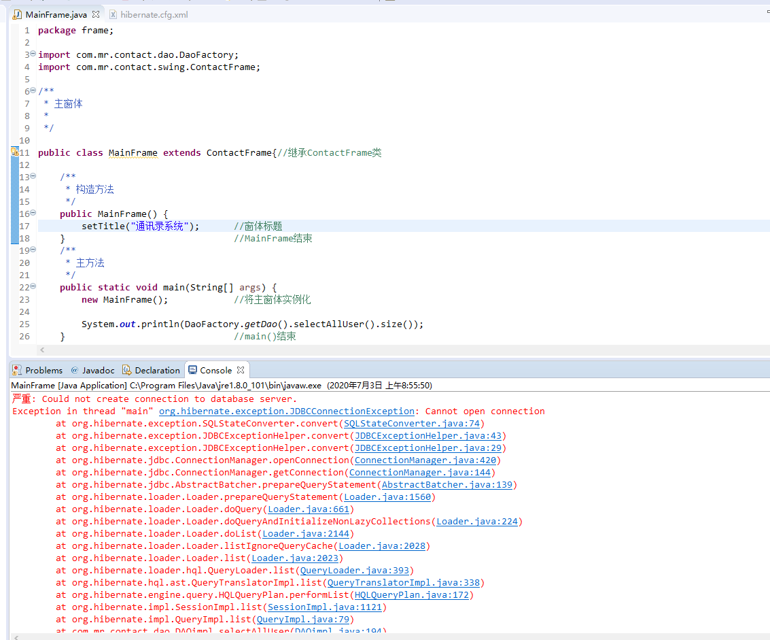The height and width of the screenshot is (640, 770).
Task: Jump to Loader.java:2028
Action: pos(382,545)
